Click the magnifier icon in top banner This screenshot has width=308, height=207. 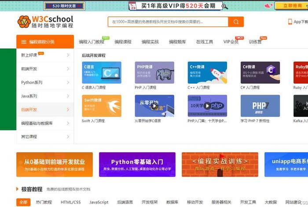coord(225,7)
